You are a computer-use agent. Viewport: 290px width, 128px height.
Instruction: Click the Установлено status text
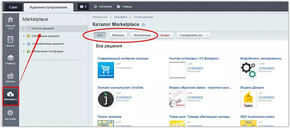coord(124,68)
